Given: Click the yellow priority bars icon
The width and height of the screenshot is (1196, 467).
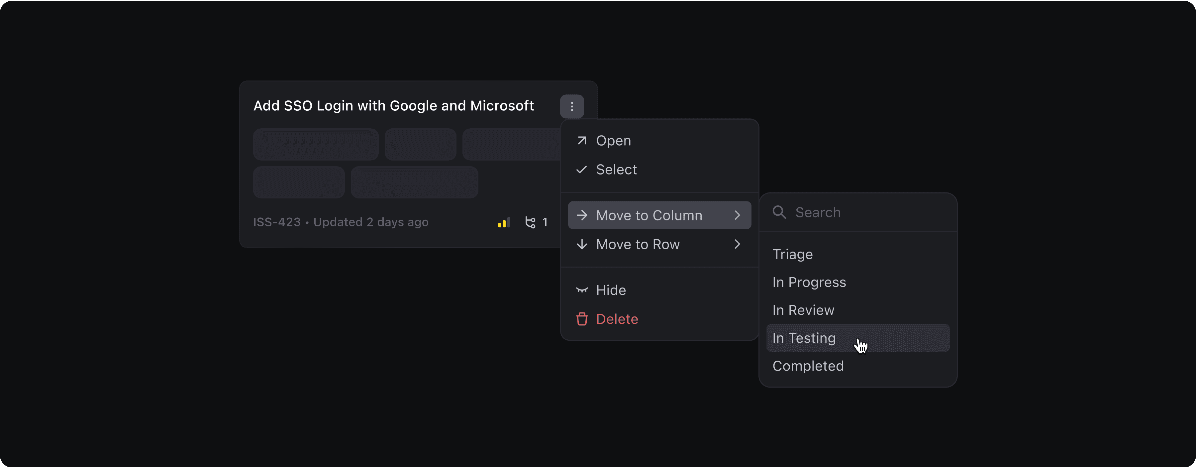Looking at the screenshot, I should (504, 223).
